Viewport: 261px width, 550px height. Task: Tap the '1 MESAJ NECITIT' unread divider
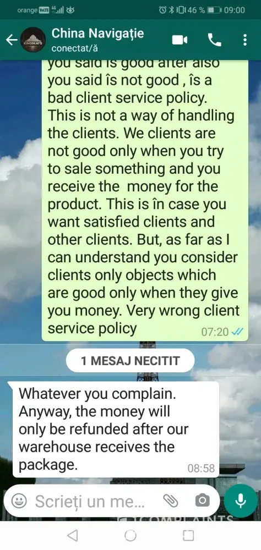[130, 361]
